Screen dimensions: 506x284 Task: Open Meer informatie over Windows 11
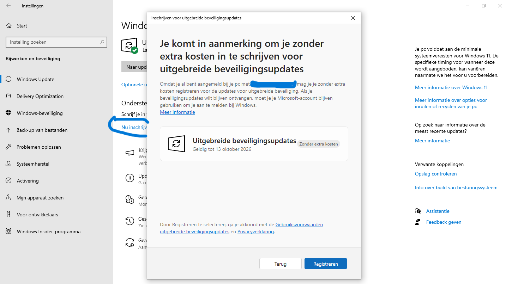(x=451, y=87)
